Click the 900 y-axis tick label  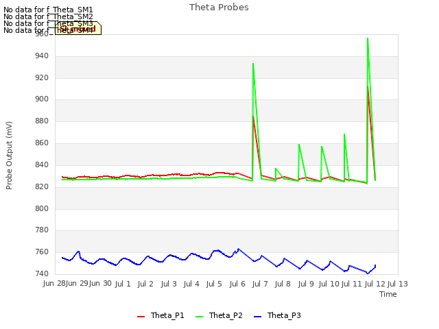click(x=42, y=99)
